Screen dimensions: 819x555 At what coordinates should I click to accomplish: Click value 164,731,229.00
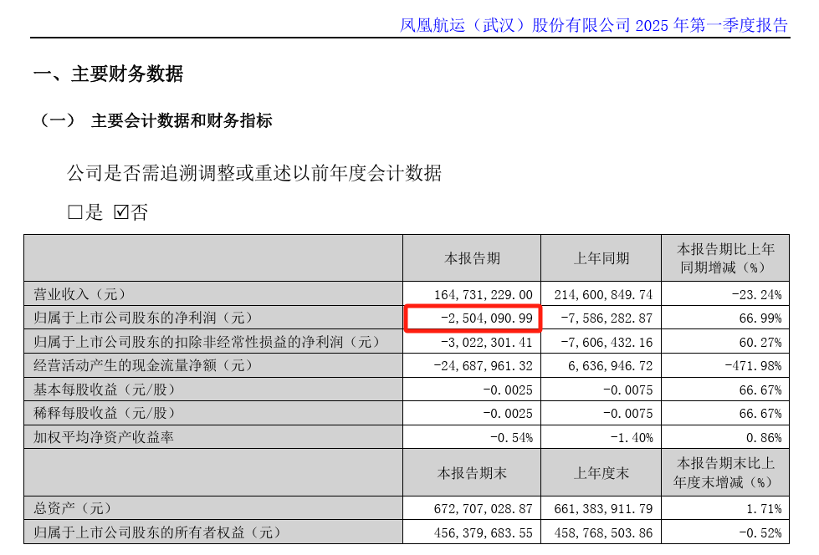coord(484,294)
